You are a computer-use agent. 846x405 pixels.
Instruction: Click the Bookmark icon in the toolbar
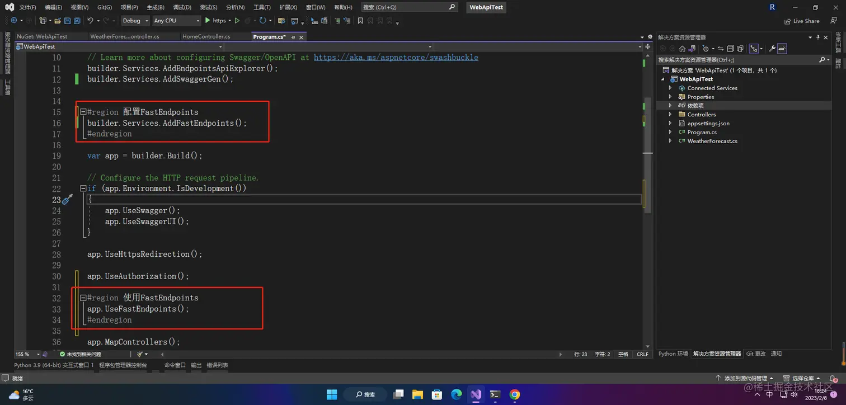360,21
